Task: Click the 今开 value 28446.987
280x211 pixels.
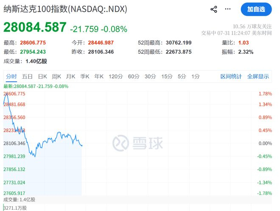Action: [x=101, y=43]
